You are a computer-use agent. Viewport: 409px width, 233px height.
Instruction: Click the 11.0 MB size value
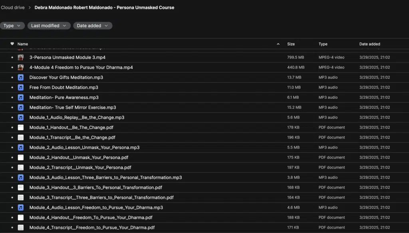coord(294,87)
